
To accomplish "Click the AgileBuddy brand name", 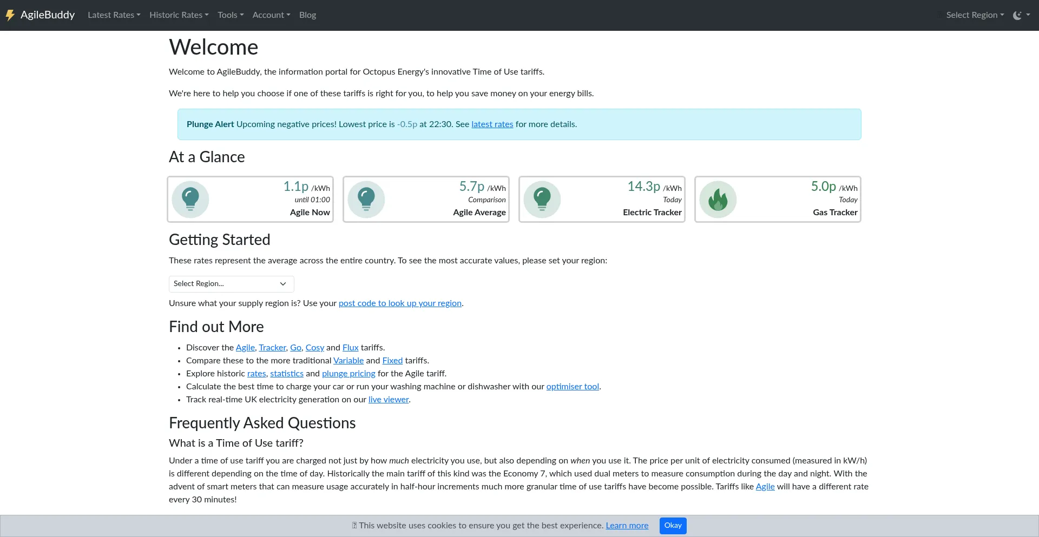I will click(x=48, y=15).
